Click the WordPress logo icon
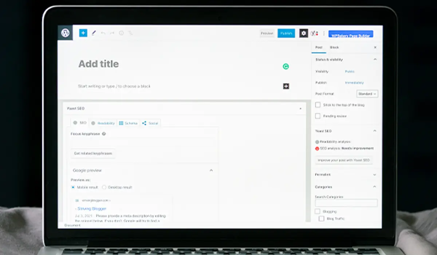 [x=65, y=33]
